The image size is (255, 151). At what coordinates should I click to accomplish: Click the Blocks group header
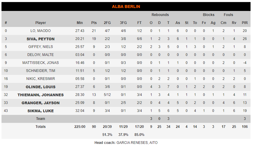pyautogui.click(x=209, y=15)
